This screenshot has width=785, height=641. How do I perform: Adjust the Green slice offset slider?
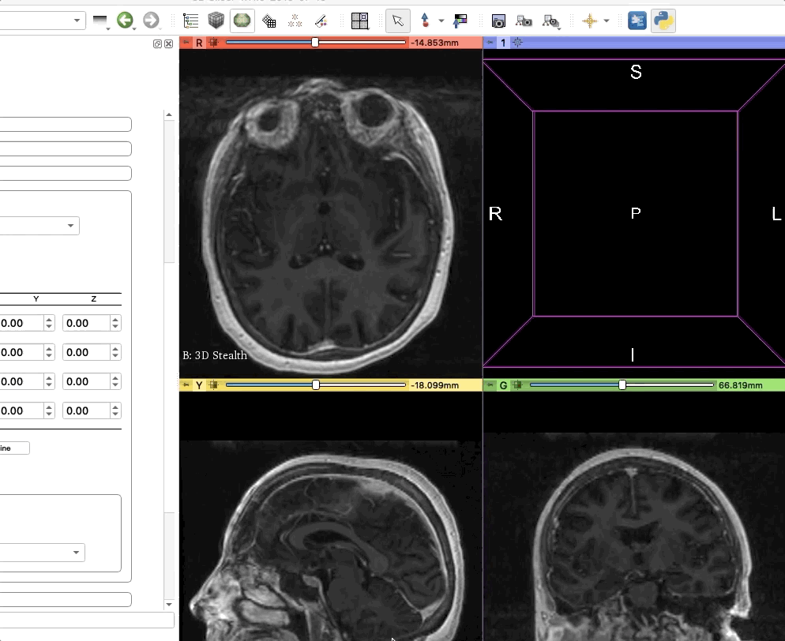(x=622, y=384)
